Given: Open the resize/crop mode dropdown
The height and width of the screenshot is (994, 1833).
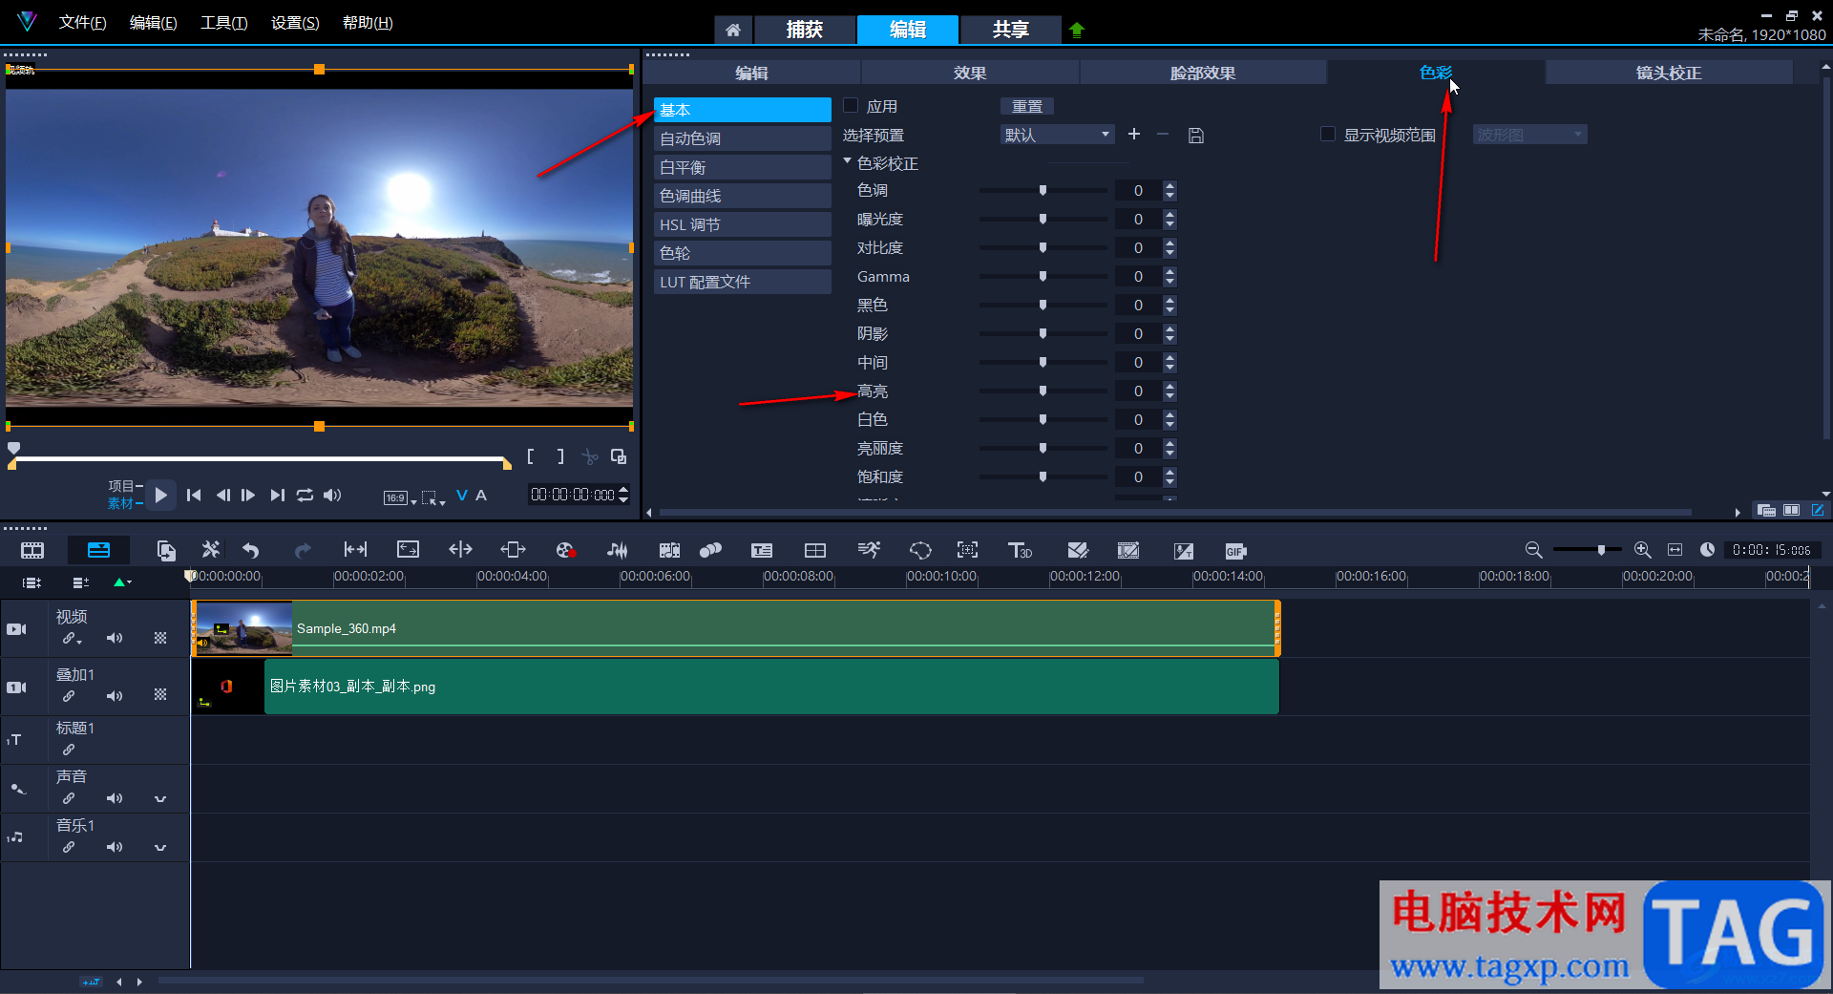Looking at the screenshot, I should click(x=433, y=497).
